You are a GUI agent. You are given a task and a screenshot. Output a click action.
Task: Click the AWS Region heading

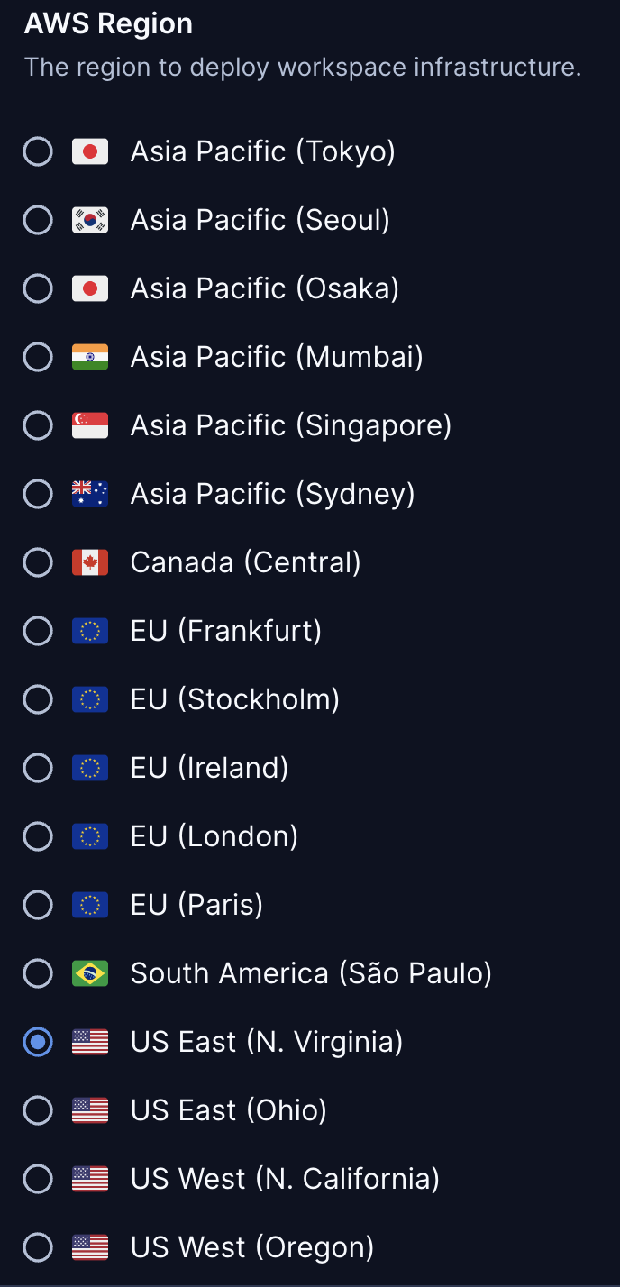108,24
